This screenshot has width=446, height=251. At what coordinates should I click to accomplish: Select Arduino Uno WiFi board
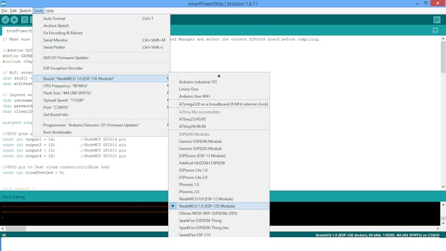219,97
